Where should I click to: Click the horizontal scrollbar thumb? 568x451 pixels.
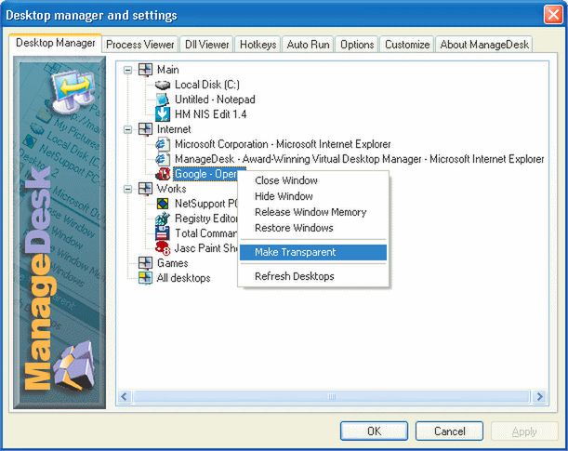332,396
